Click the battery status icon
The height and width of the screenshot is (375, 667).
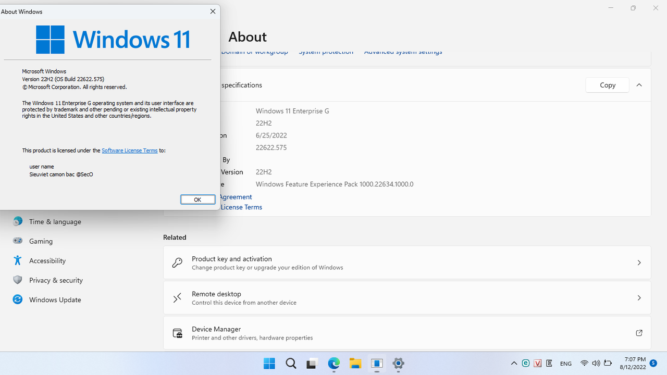[608, 364]
